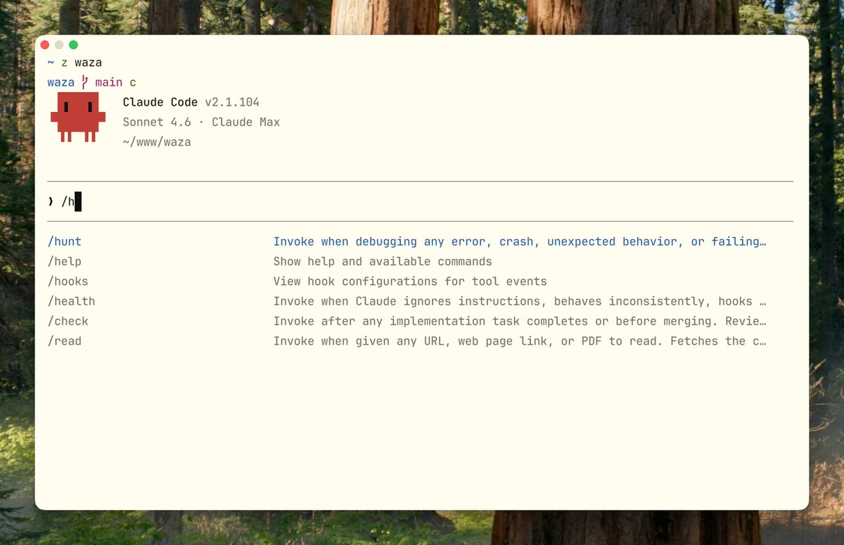Click the ~/www/waza path text
Screen dimensions: 844x545
coord(157,142)
